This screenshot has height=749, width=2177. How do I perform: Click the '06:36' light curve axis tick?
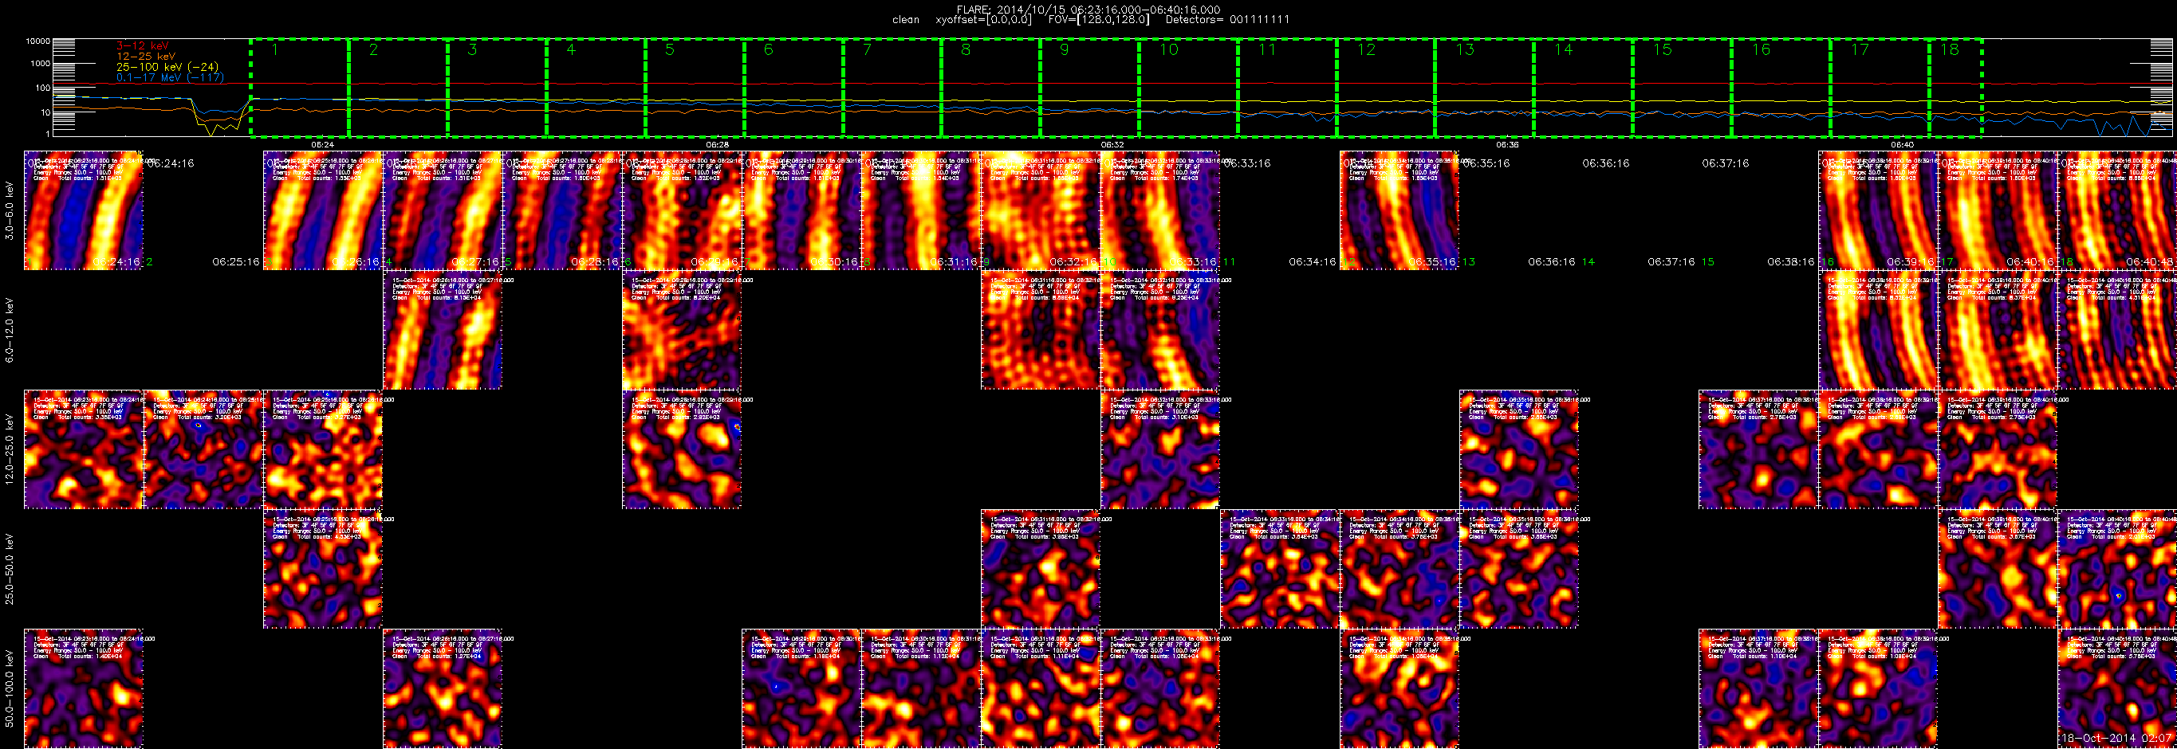point(1507,144)
